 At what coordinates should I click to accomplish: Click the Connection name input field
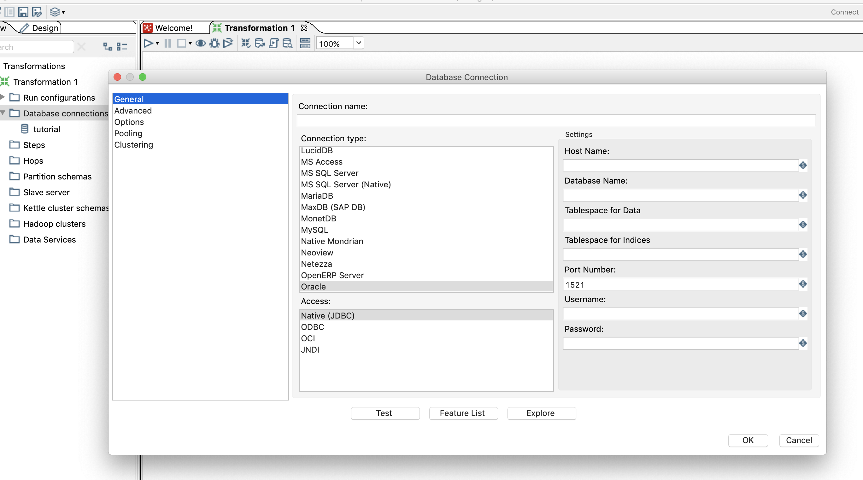tap(556, 120)
